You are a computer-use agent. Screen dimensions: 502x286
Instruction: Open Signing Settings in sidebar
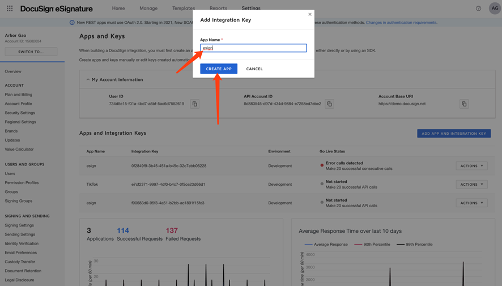click(19, 225)
